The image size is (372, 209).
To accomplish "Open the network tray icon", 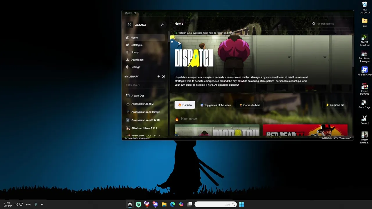I will coord(21,204).
